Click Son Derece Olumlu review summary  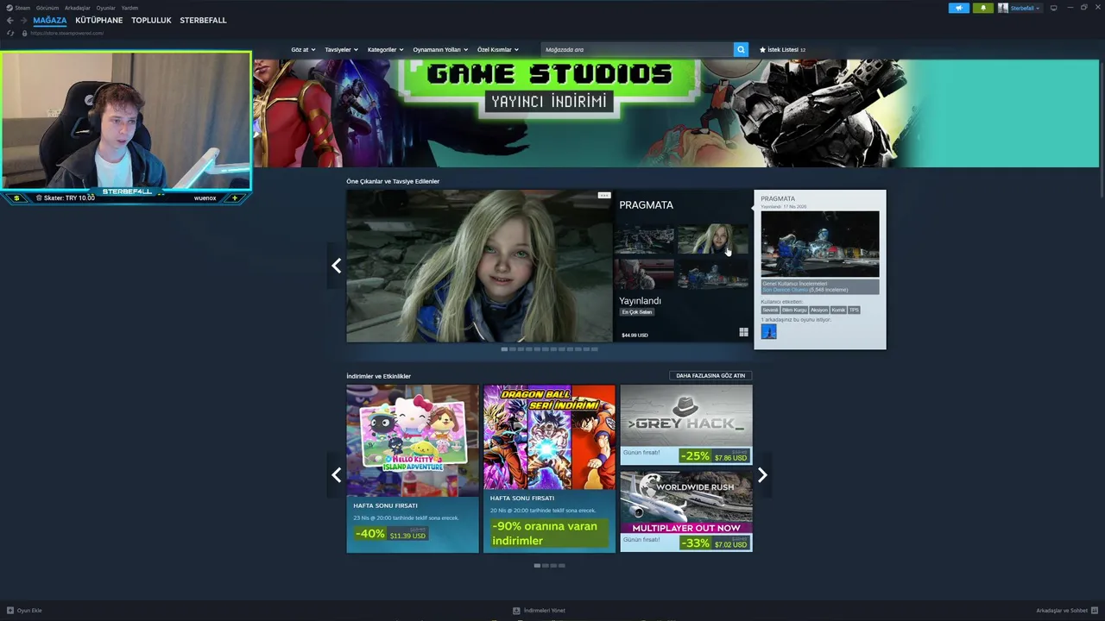[x=785, y=290]
